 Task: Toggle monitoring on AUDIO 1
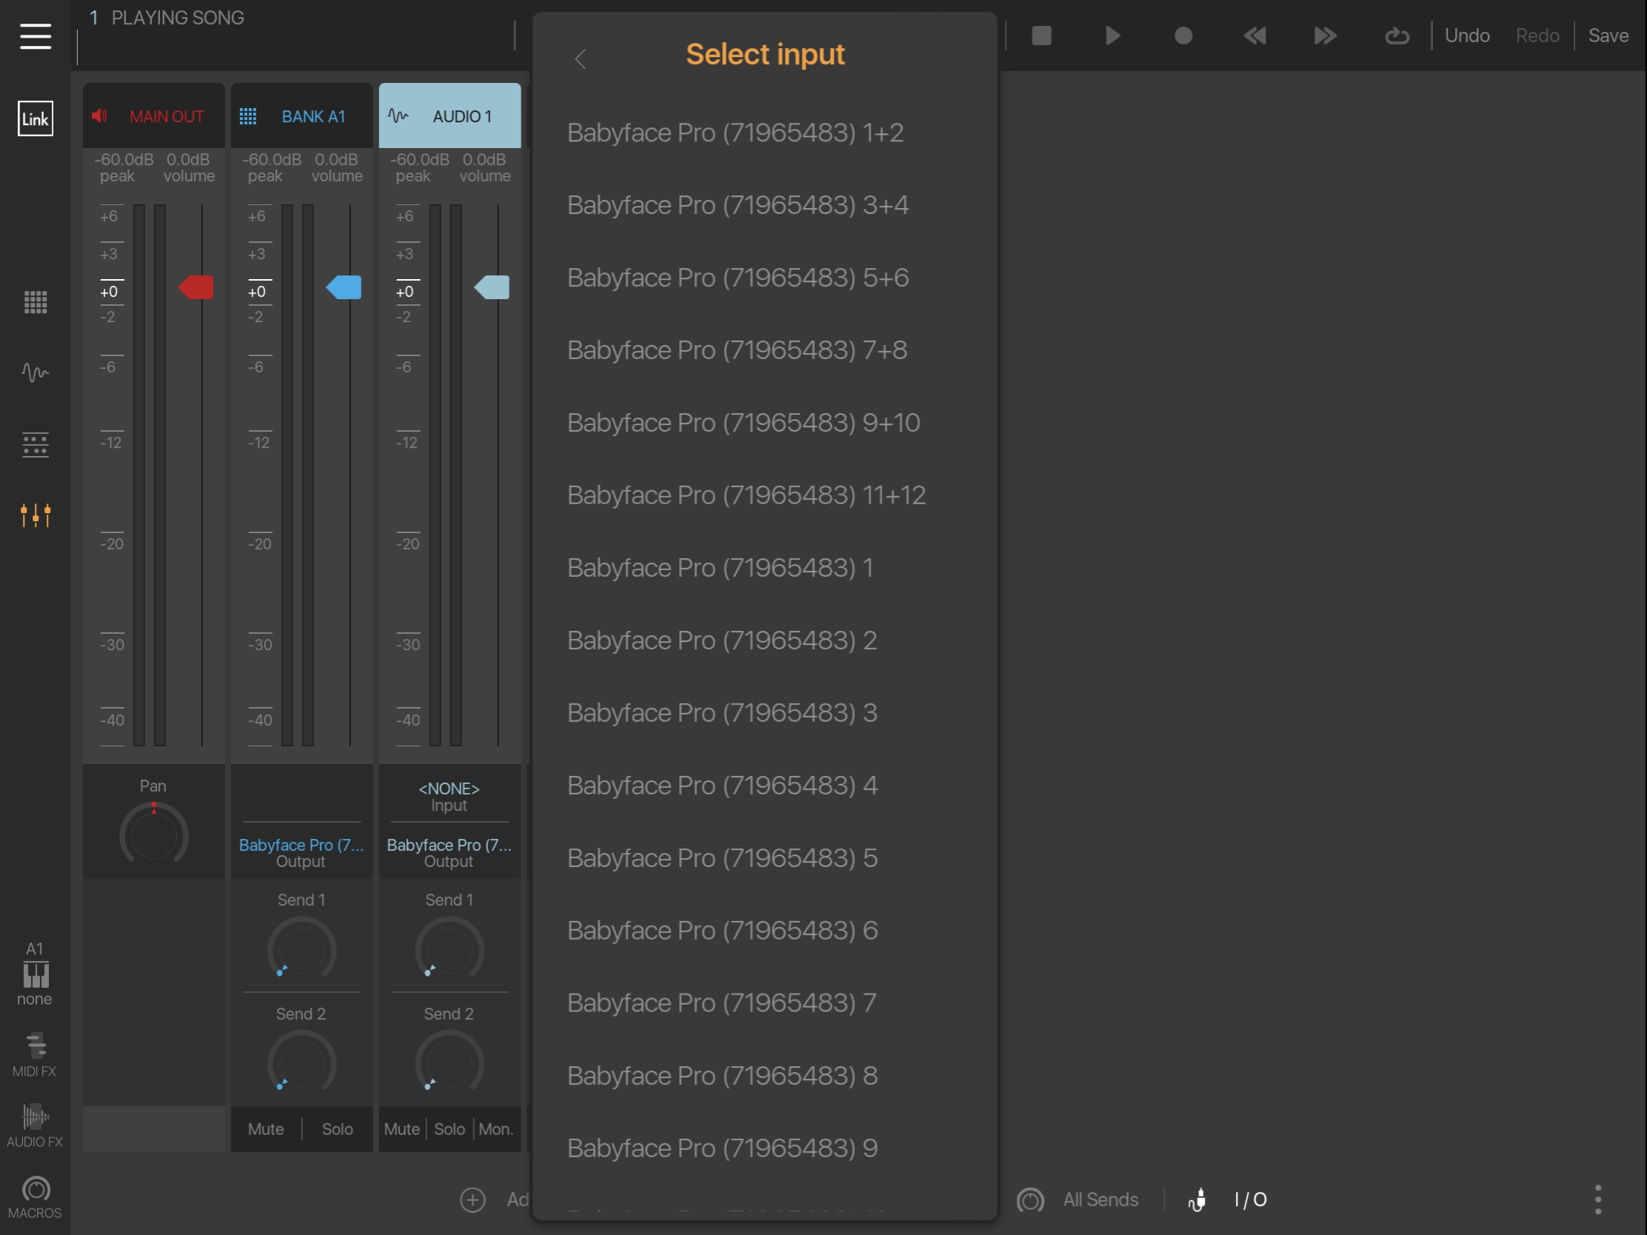[496, 1128]
